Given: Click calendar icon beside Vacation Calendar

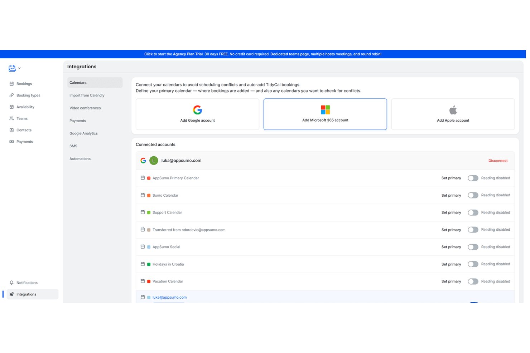Looking at the screenshot, I should [x=143, y=281].
